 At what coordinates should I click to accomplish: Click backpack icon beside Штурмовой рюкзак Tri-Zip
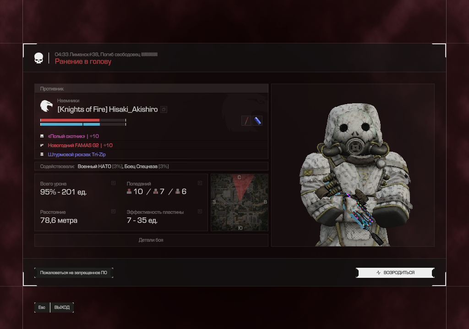coord(42,154)
